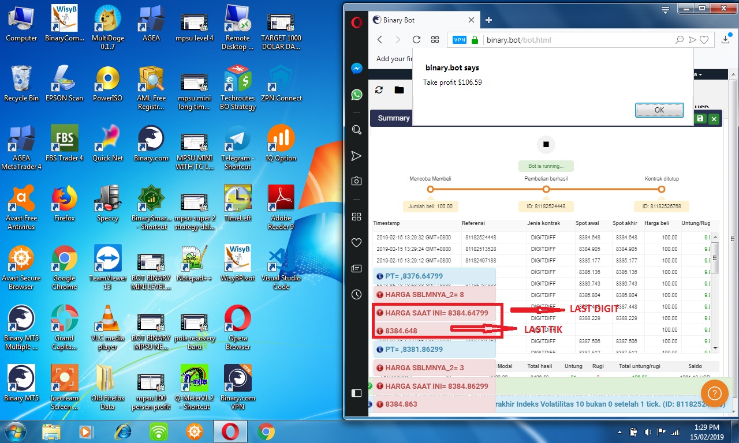This screenshot has width=739, height=443.
Task: Select the Summary tab
Action: [393, 118]
